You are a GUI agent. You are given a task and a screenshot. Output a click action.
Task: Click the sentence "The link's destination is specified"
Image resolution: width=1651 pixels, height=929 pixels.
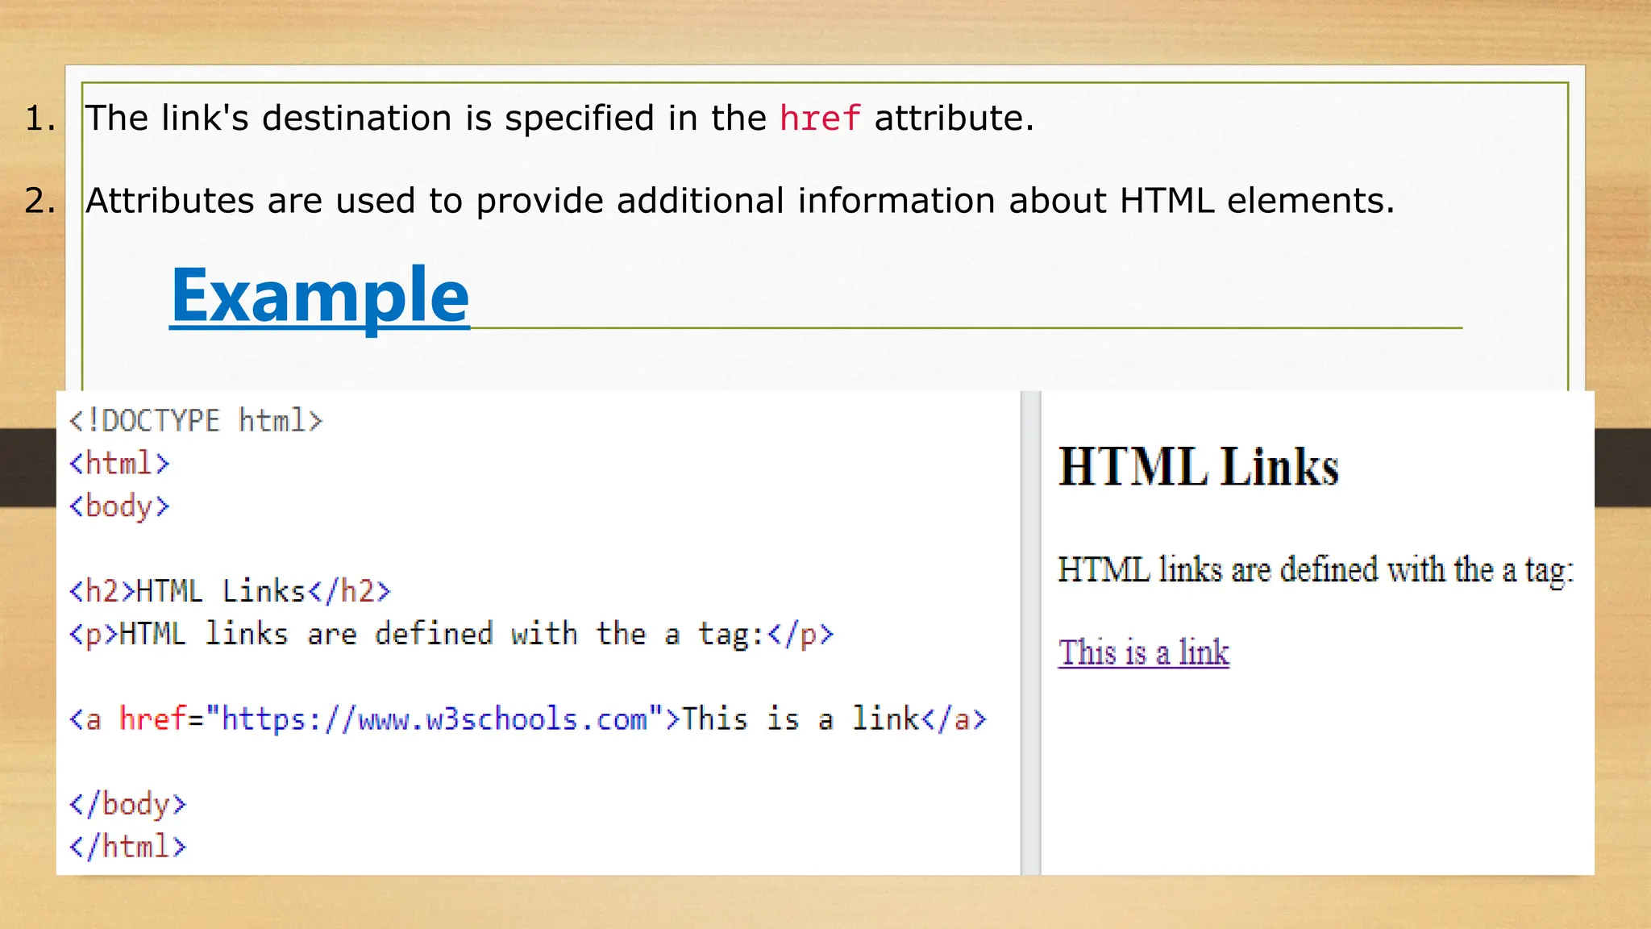(559, 119)
